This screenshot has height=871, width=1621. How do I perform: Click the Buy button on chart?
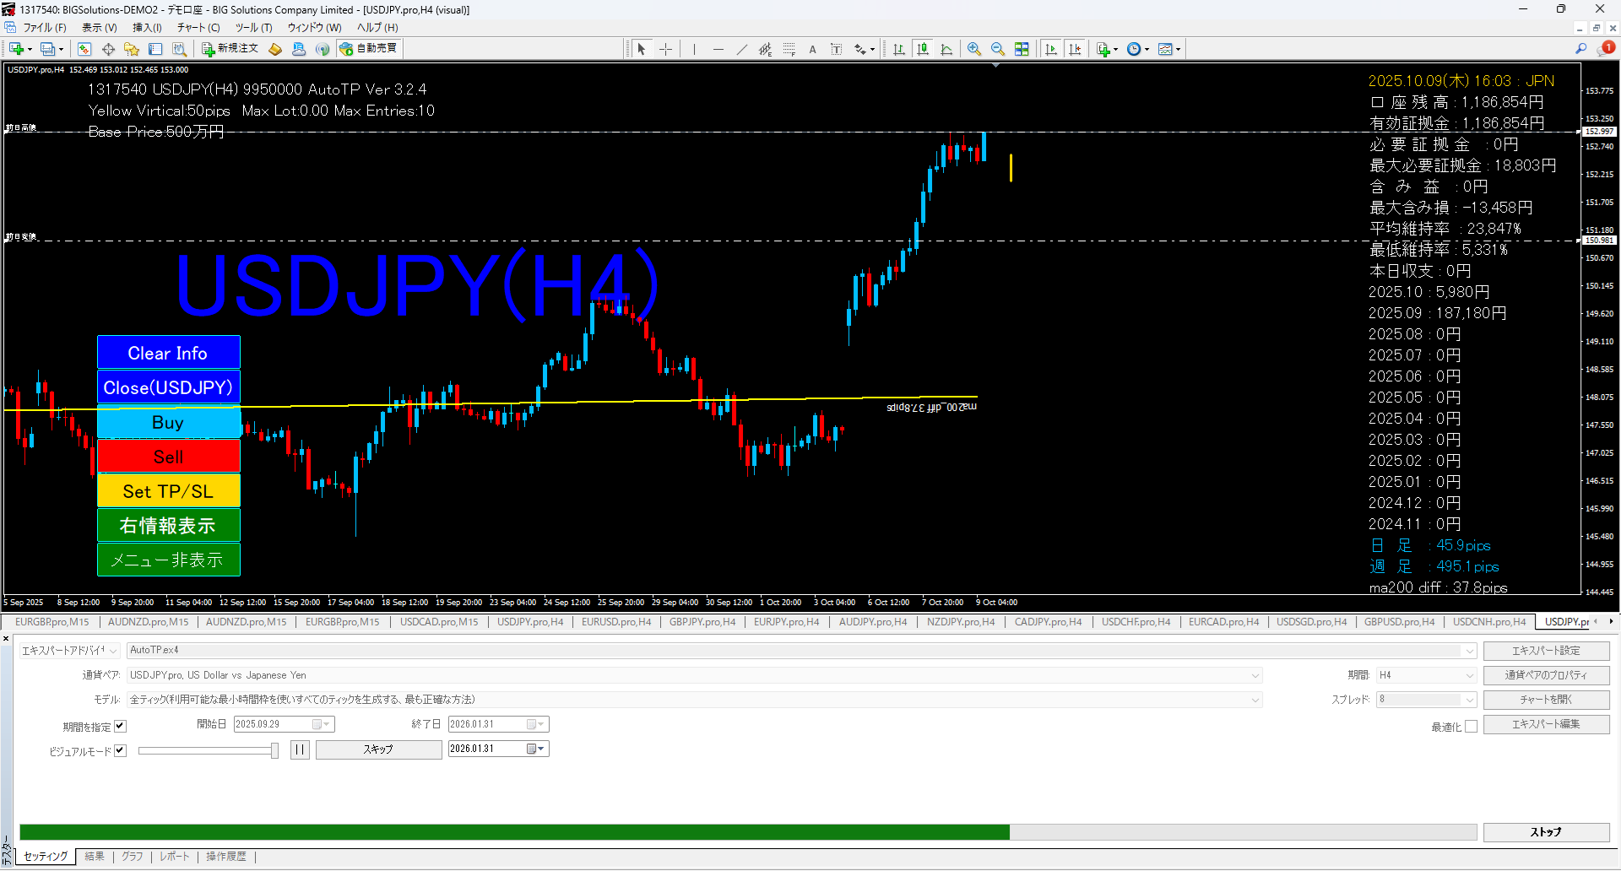click(168, 422)
